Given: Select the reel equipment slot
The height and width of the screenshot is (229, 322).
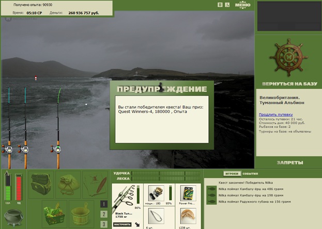Looking at the screenshot, I should click(156, 193).
